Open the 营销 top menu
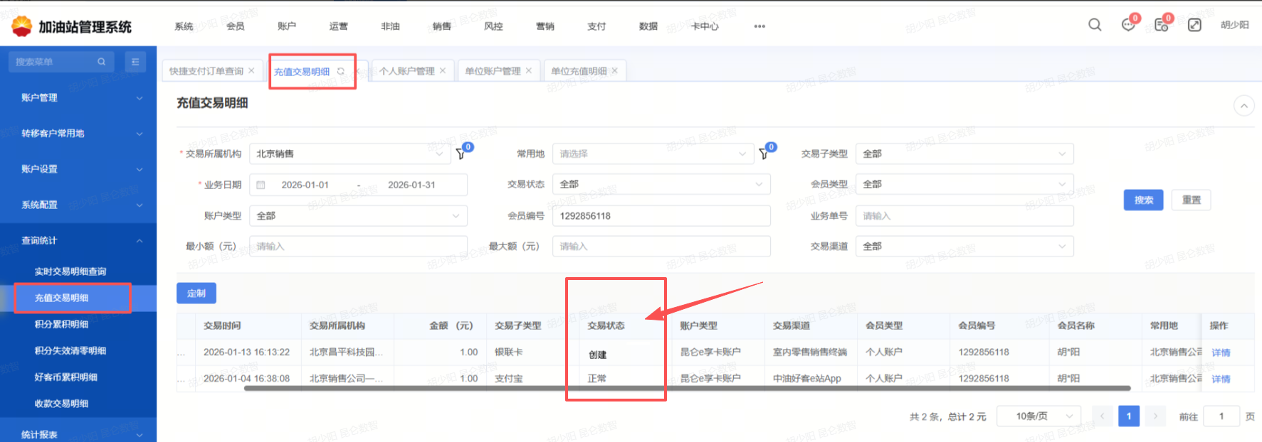 point(545,26)
